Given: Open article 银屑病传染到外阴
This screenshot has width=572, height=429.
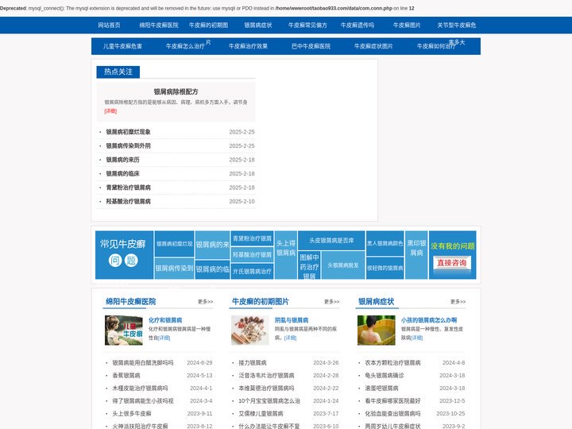Looking at the screenshot, I should pyautogui.click(x=128, y=145).
